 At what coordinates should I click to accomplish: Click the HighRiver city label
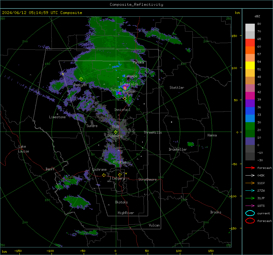126,213
